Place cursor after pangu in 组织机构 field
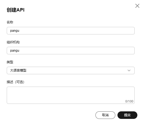Image resolution: width=143 pixels, height=124 pixels. click(x=19, y=51)
